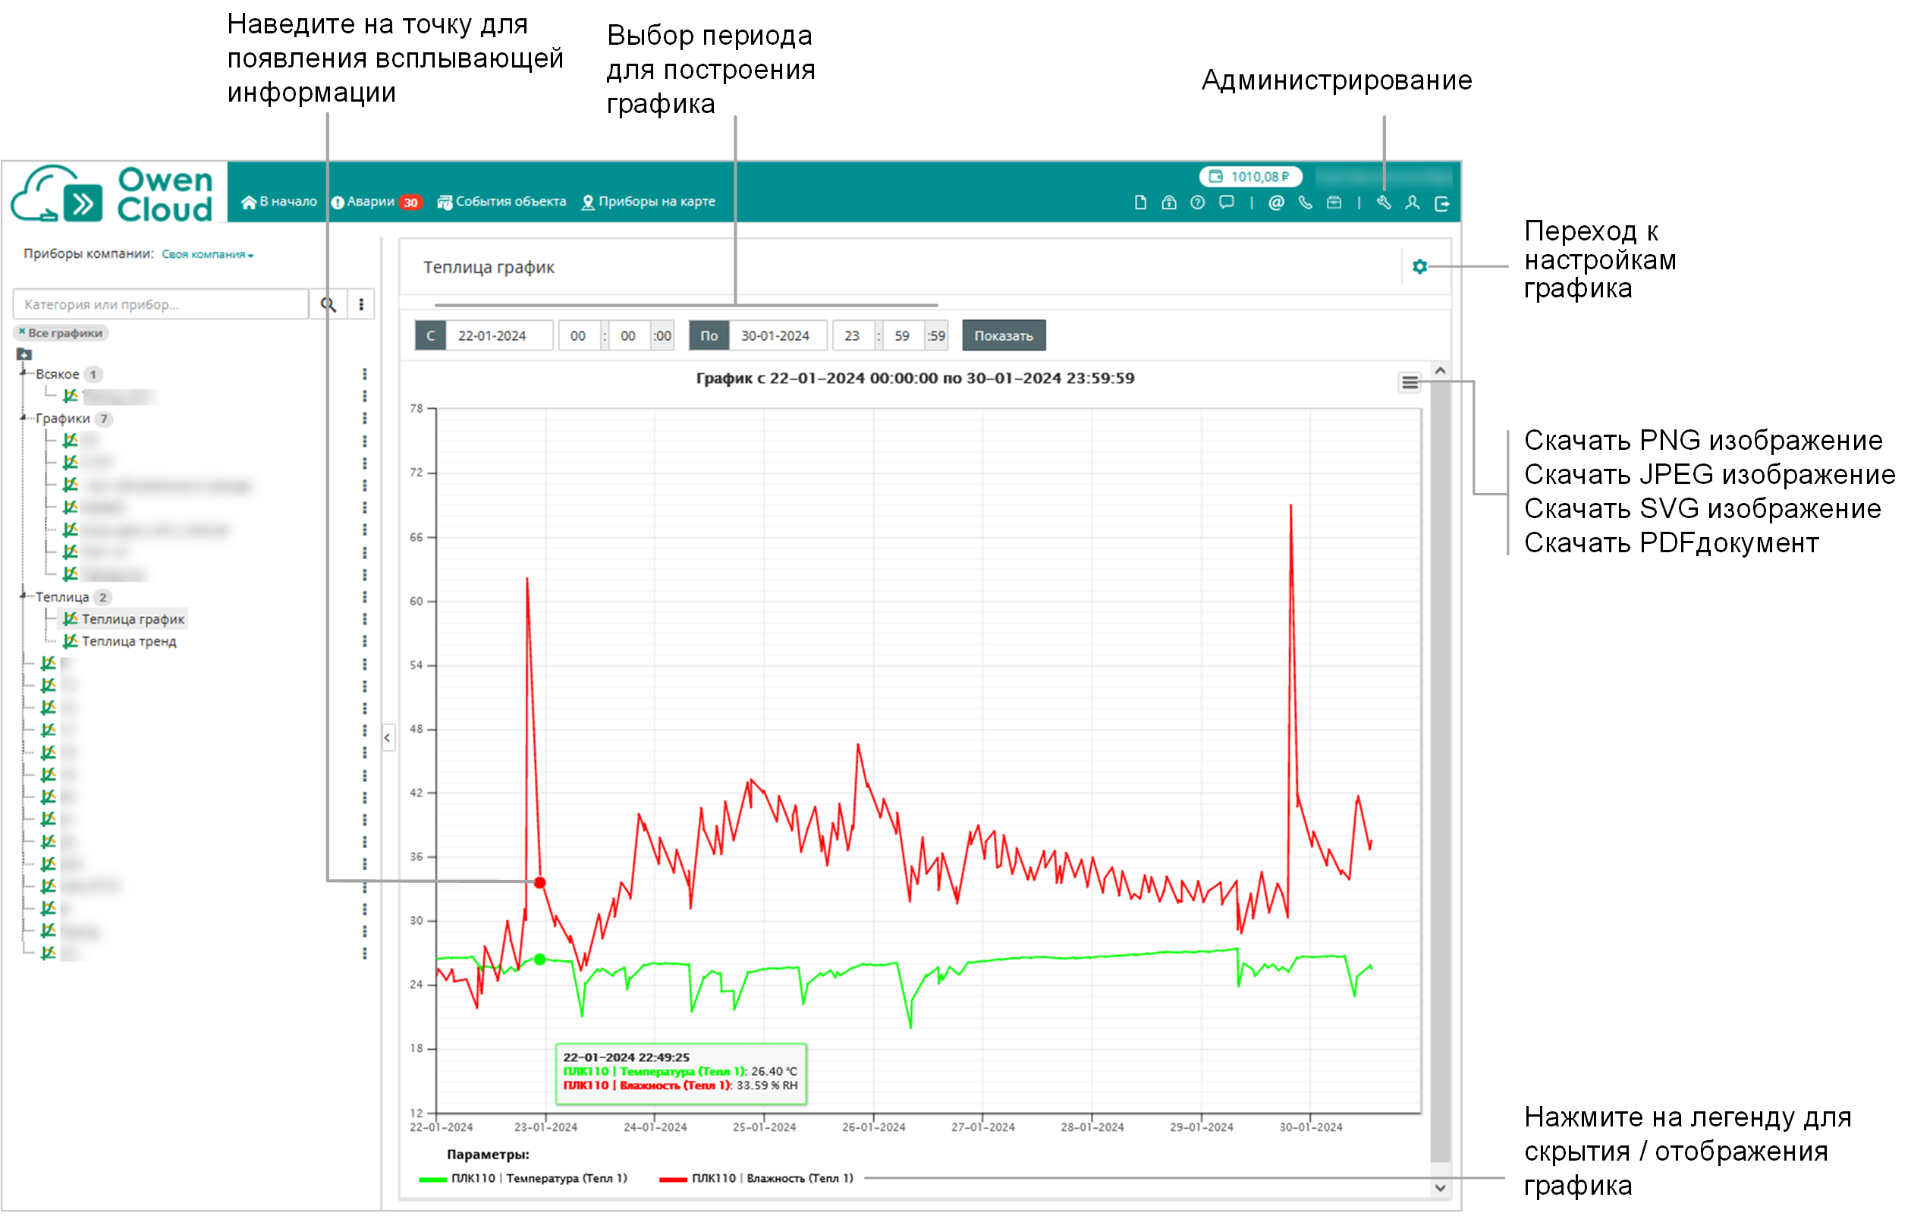Open 'Своя компания' company dropdown
Image resolution: width=1911 pixels, height=1216 pixels.
[207, 255]
